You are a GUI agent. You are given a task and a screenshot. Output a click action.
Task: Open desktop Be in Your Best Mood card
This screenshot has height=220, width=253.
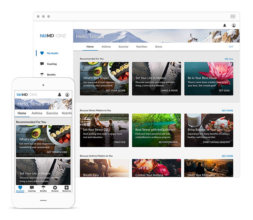point(209,79)
